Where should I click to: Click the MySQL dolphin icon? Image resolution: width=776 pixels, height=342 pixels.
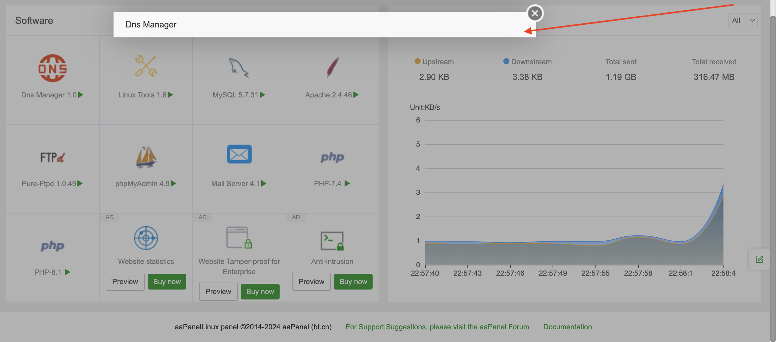(239, 68)
